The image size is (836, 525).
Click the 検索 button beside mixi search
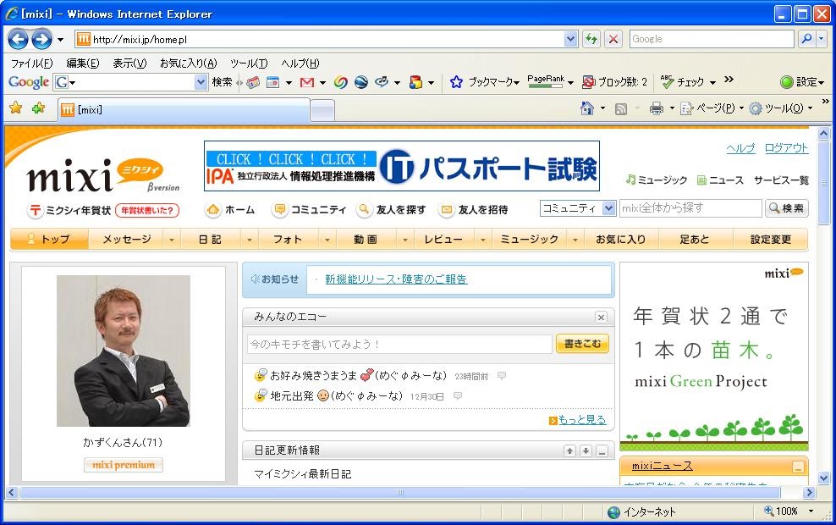click(786, 208)
